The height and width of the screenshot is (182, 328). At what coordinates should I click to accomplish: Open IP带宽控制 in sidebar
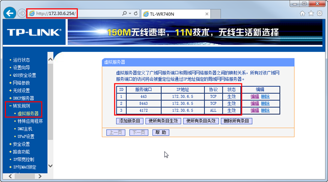click(24, 159)
